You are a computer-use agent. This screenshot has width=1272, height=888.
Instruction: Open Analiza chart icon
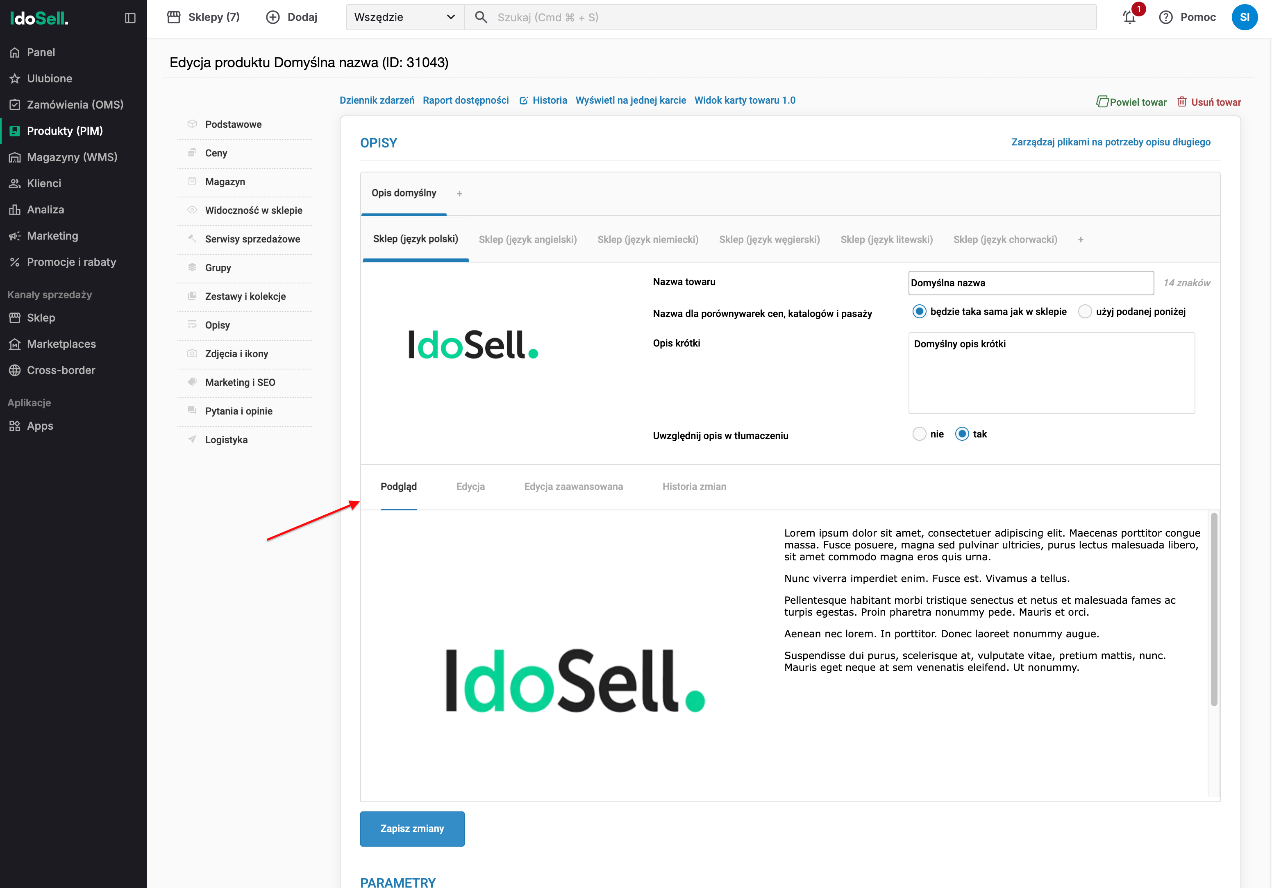tap(15, 209)
